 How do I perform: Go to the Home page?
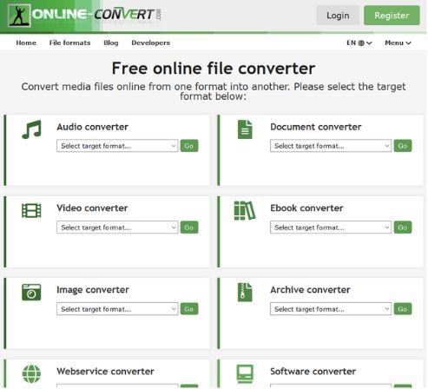click(x=26, y=43)
